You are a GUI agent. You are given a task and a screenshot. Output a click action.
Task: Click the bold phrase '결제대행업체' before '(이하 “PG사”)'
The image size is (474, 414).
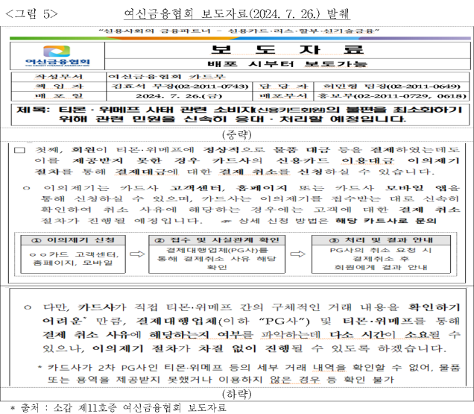pos(176,321)
